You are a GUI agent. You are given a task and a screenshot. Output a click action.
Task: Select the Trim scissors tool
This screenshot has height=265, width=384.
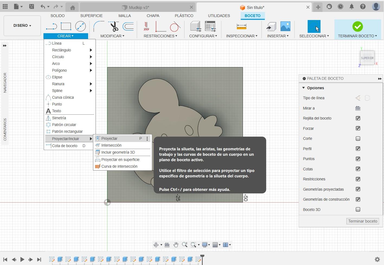coord(114,27)
